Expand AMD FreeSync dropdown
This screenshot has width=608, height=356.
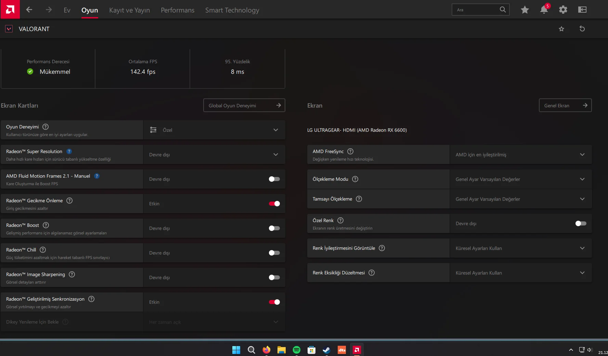pos(521,154)
